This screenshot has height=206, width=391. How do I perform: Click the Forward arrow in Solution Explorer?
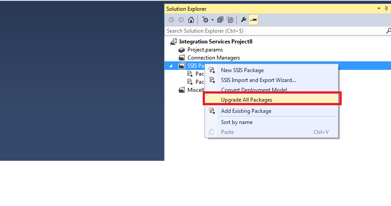(181, 20)
